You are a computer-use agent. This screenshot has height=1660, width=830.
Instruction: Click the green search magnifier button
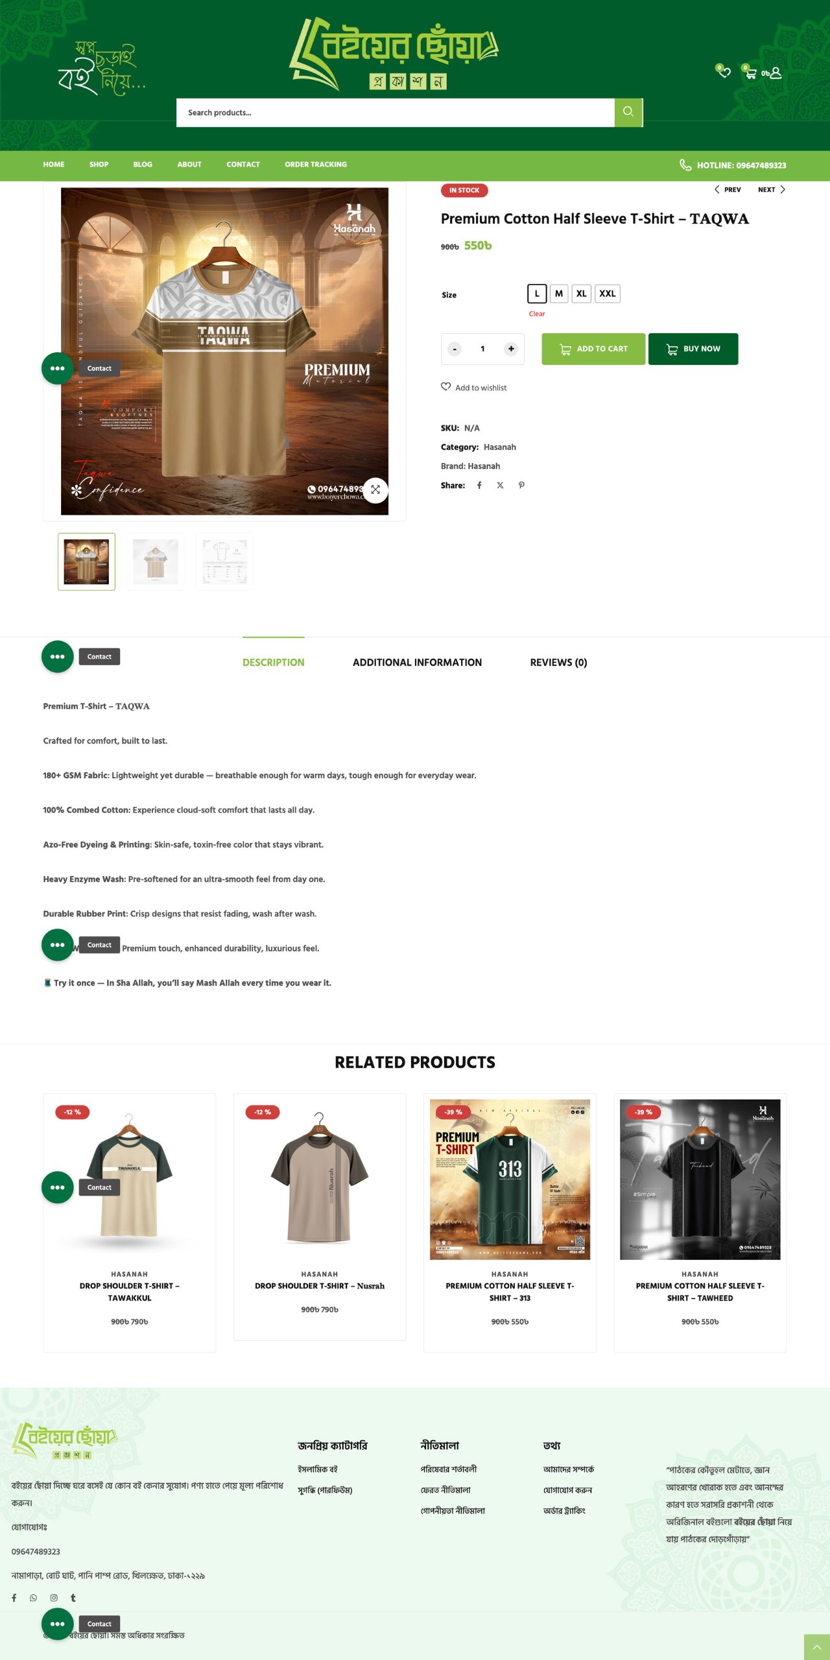coord(628,112)
